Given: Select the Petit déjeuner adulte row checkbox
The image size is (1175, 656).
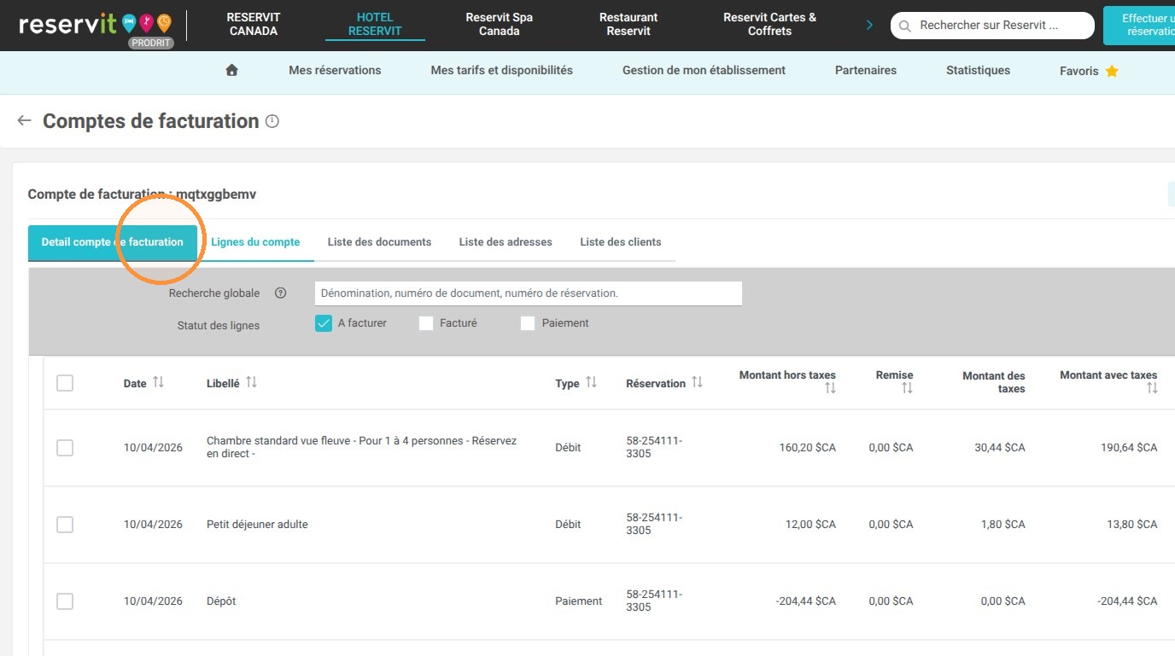Looking at the screenshot, I should 65,525.
